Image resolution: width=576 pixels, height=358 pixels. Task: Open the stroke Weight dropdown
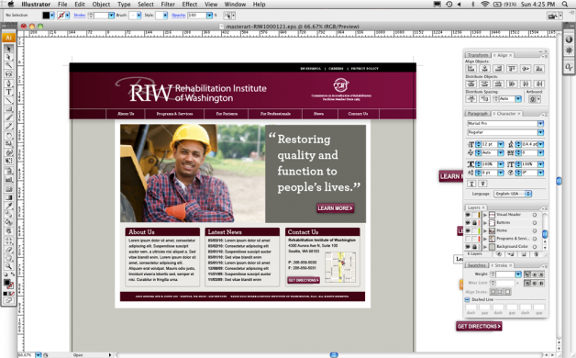pos(518,274)
